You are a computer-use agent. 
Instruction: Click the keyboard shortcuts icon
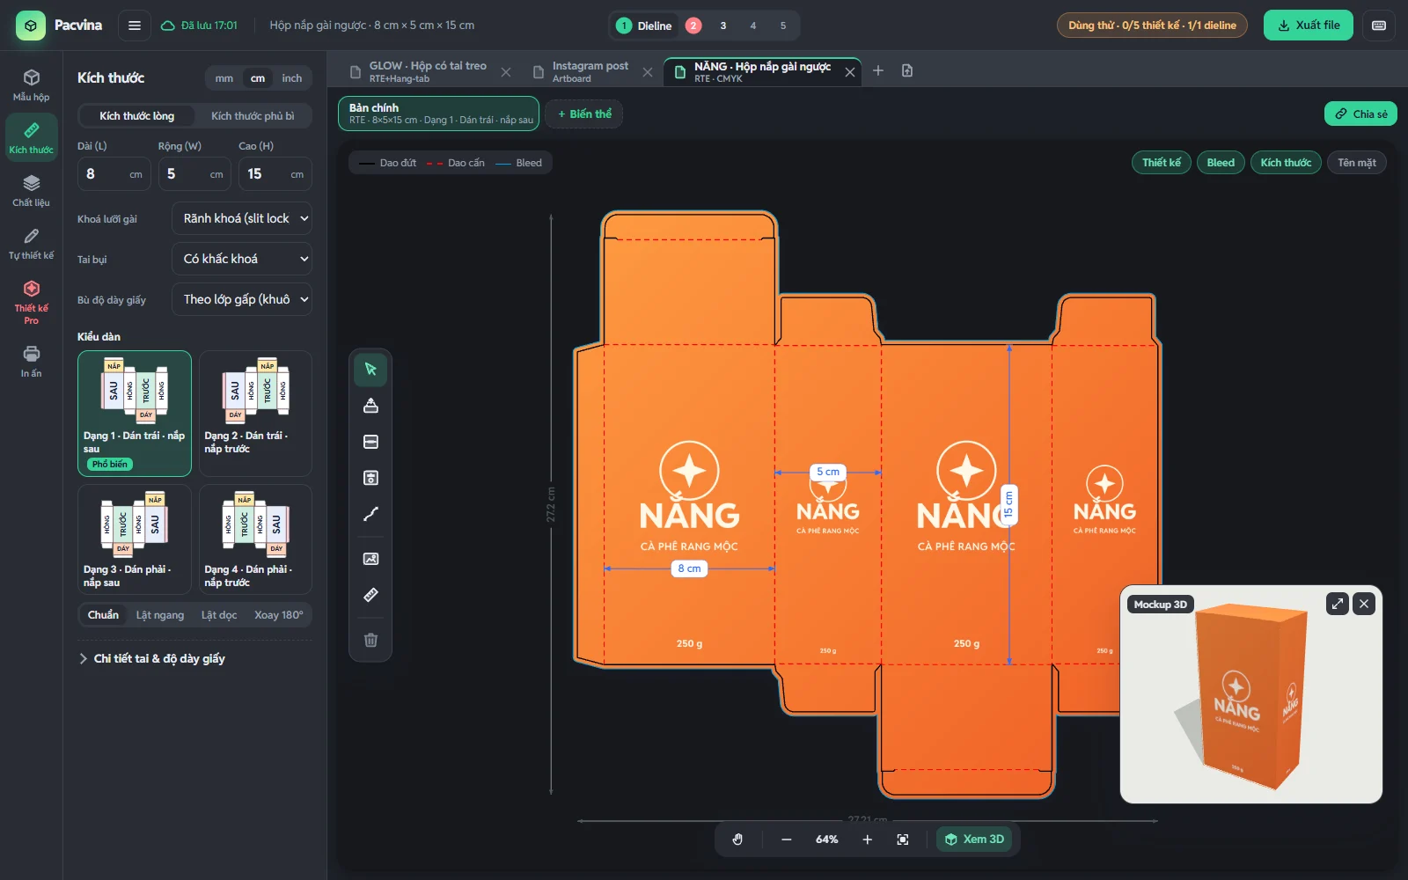1379,26
